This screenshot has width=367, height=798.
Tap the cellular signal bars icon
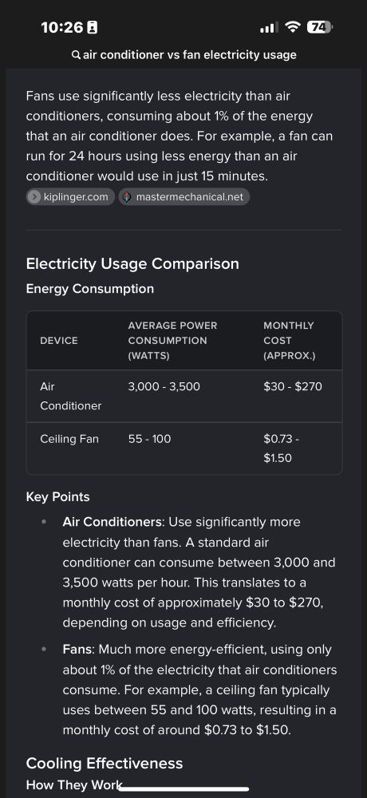tap(269, 27)
